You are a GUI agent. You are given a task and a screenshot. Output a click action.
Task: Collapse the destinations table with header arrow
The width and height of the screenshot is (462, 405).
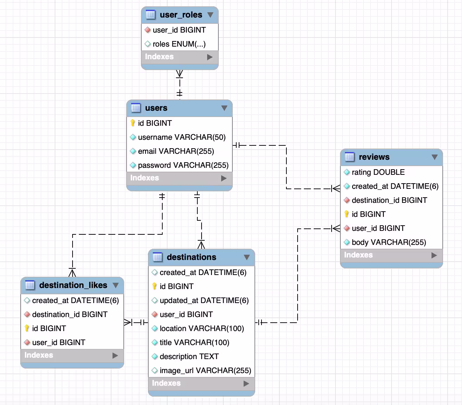pos(247,257)
